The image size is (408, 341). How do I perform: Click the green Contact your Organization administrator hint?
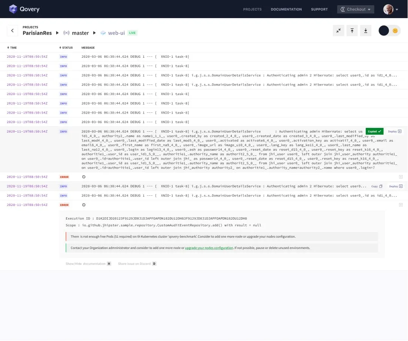(222, 248)
